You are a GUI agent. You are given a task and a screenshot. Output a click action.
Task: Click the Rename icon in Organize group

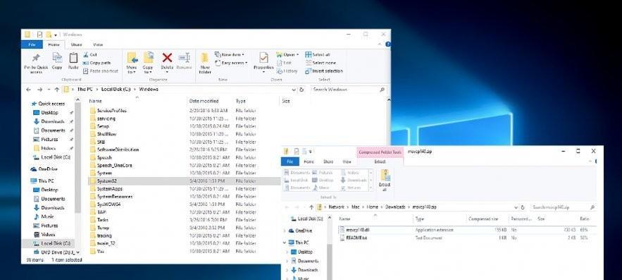click(184, 58)
